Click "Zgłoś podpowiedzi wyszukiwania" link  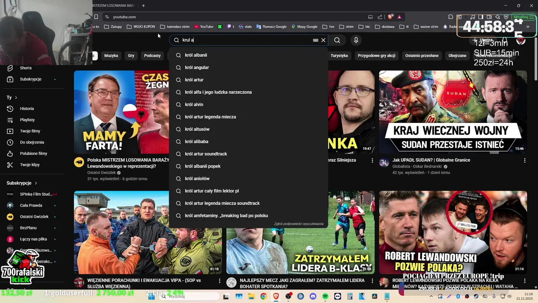tap(299, 224)
